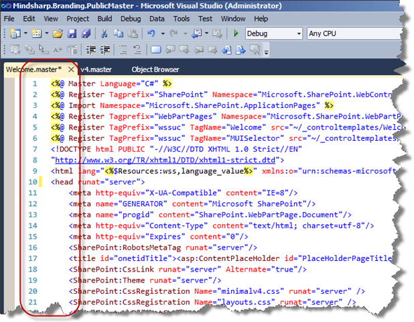This screenshot has width=414, height=322.
Task: Open the Project menu
Action: (78, 19)
